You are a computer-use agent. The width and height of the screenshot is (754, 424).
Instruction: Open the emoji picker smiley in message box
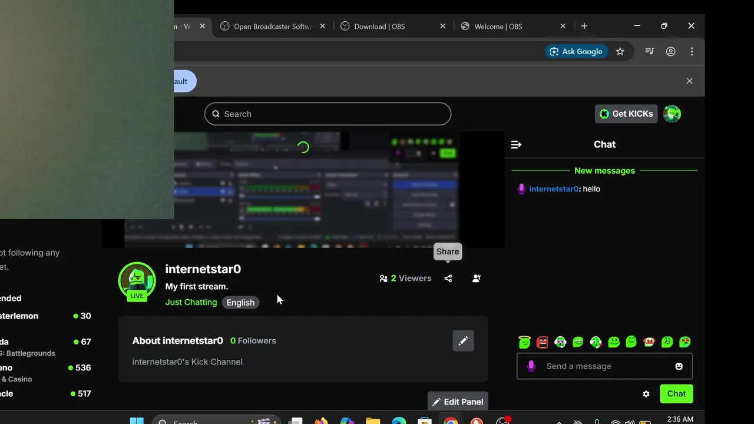(x=679, y=366)
